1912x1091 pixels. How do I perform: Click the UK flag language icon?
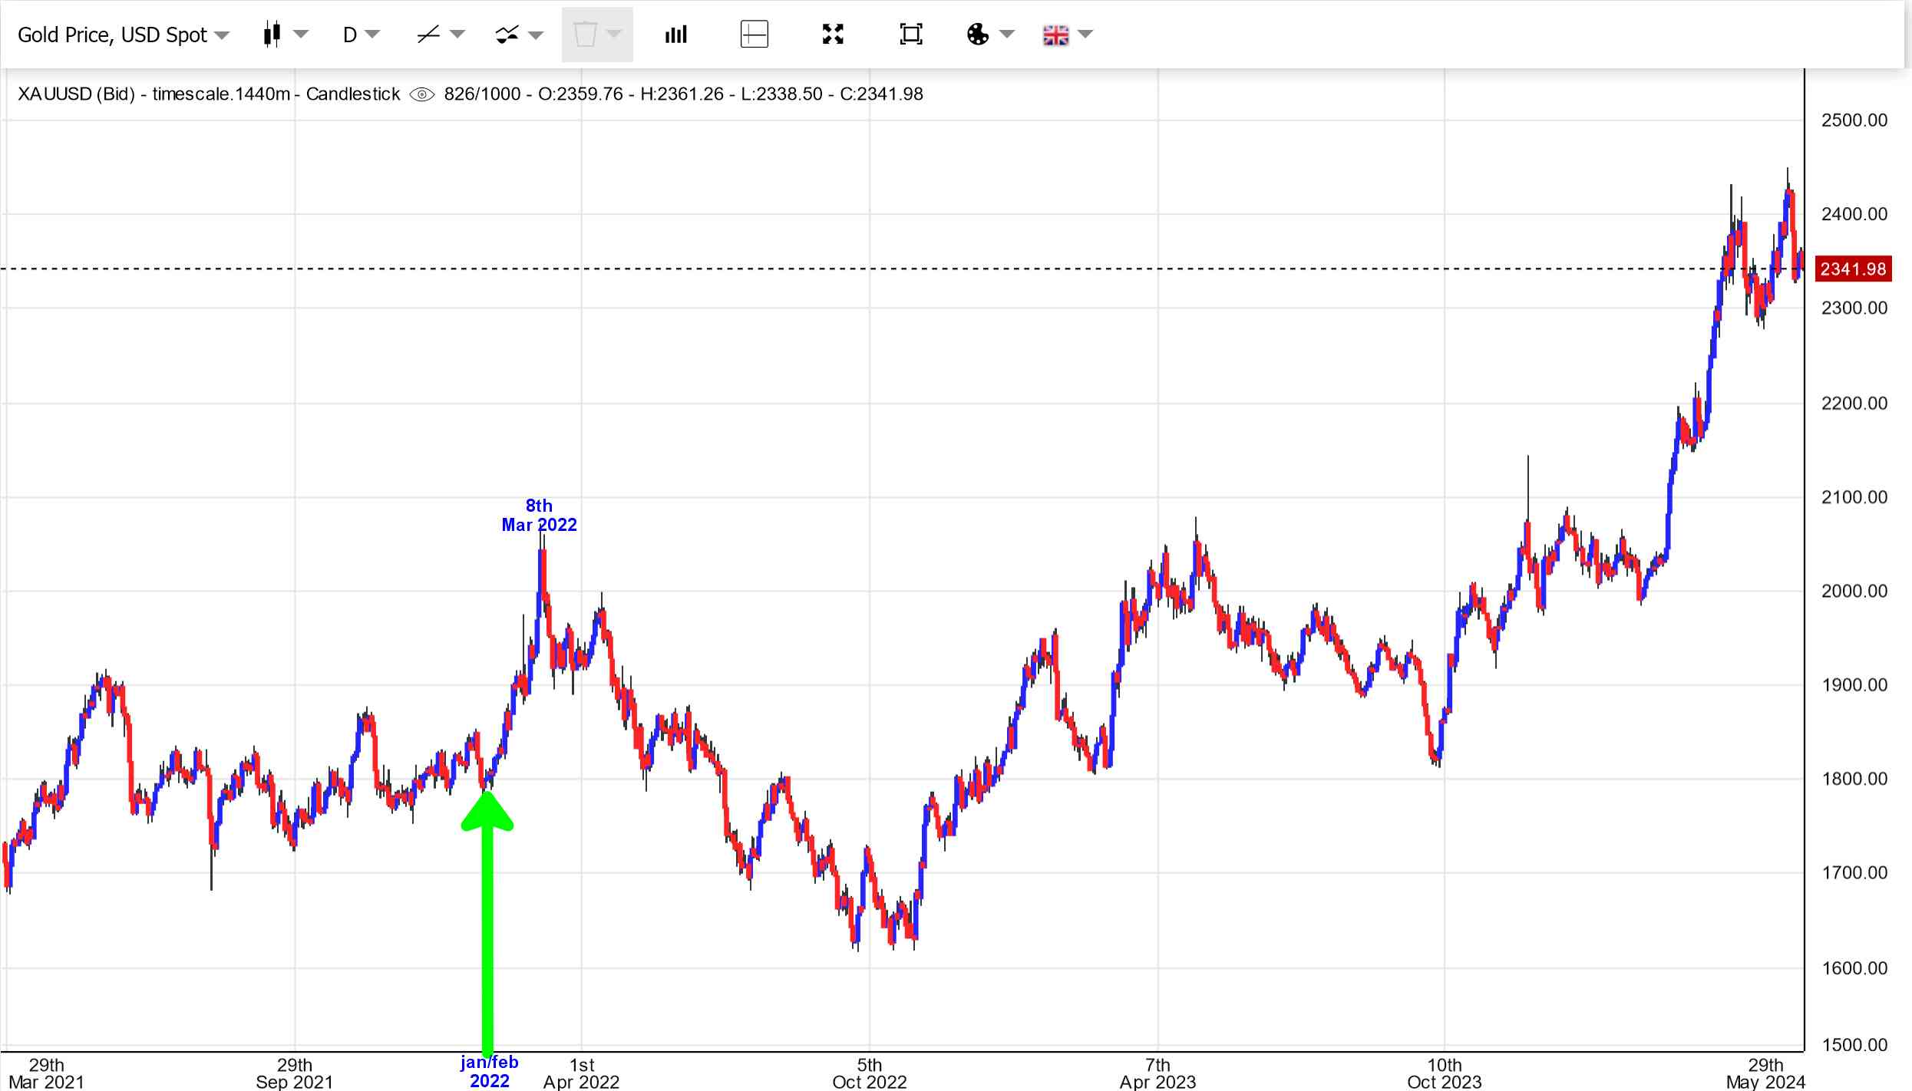tap(1055, 35)
